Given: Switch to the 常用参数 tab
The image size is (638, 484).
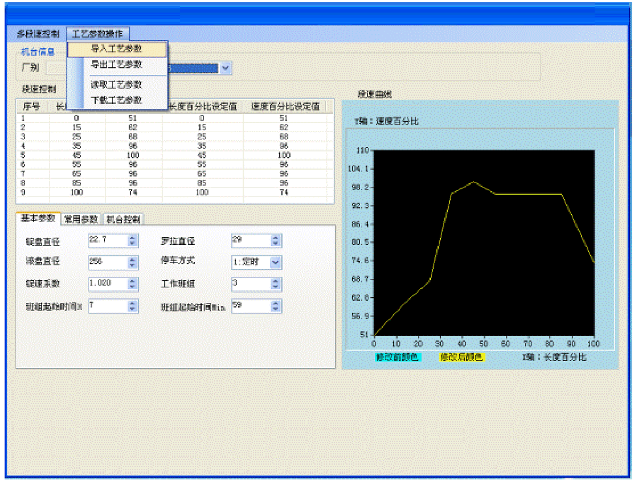Looking at the screenshot, I should pos(81,219).
